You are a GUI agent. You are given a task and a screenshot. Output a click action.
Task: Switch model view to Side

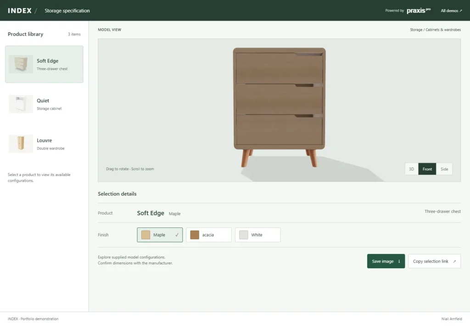click(444, 169)
